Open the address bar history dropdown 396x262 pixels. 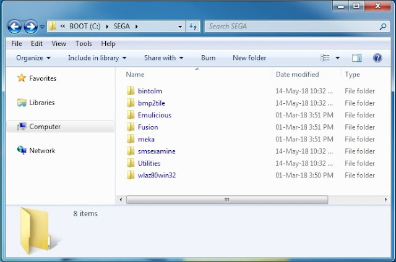(x=180, y=27)
